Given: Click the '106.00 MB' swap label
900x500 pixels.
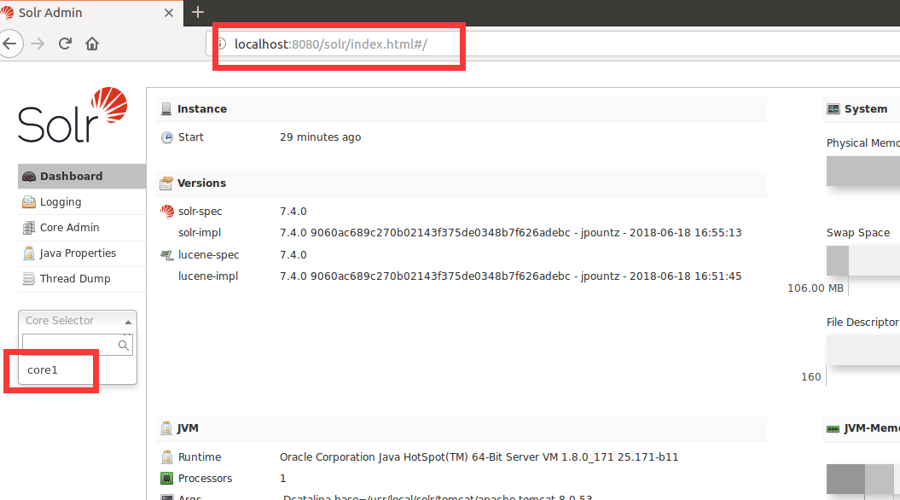Looking at the screenshot, I should coord(815,288).
